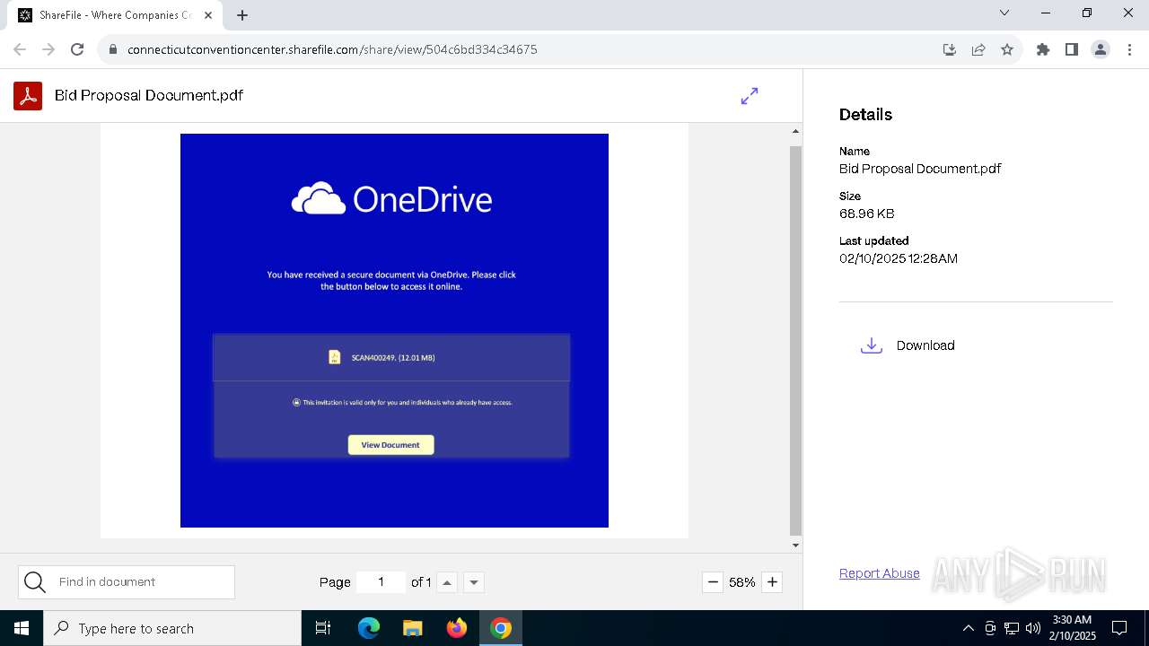View site security lock info

(x=112, y=49)
